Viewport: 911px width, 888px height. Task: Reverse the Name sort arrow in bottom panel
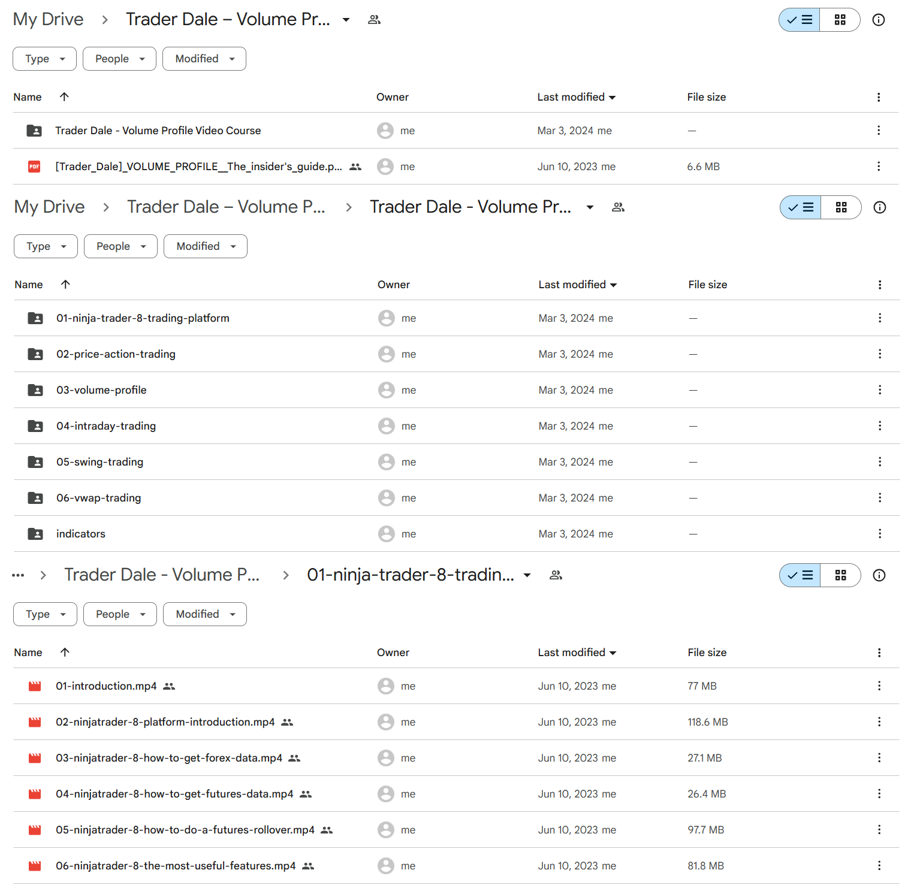point(65,652)
